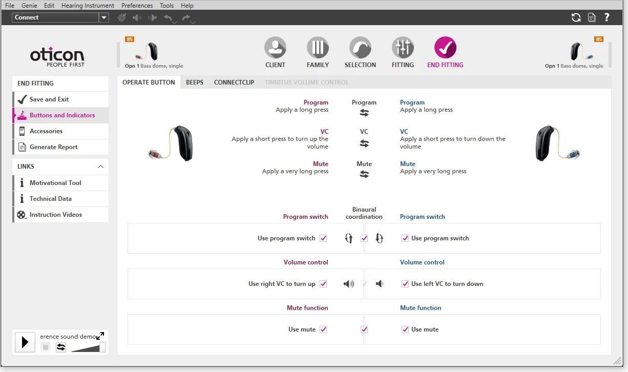Viewport: 628px width, 372px height.
Task: Open the undo history dropdown arrow
Action: pos(174,22)
